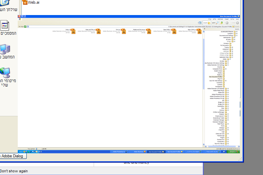The image size is (263, 175).
Task: Select the Basic CMYK.ai file icon
Action: [199, 31]
